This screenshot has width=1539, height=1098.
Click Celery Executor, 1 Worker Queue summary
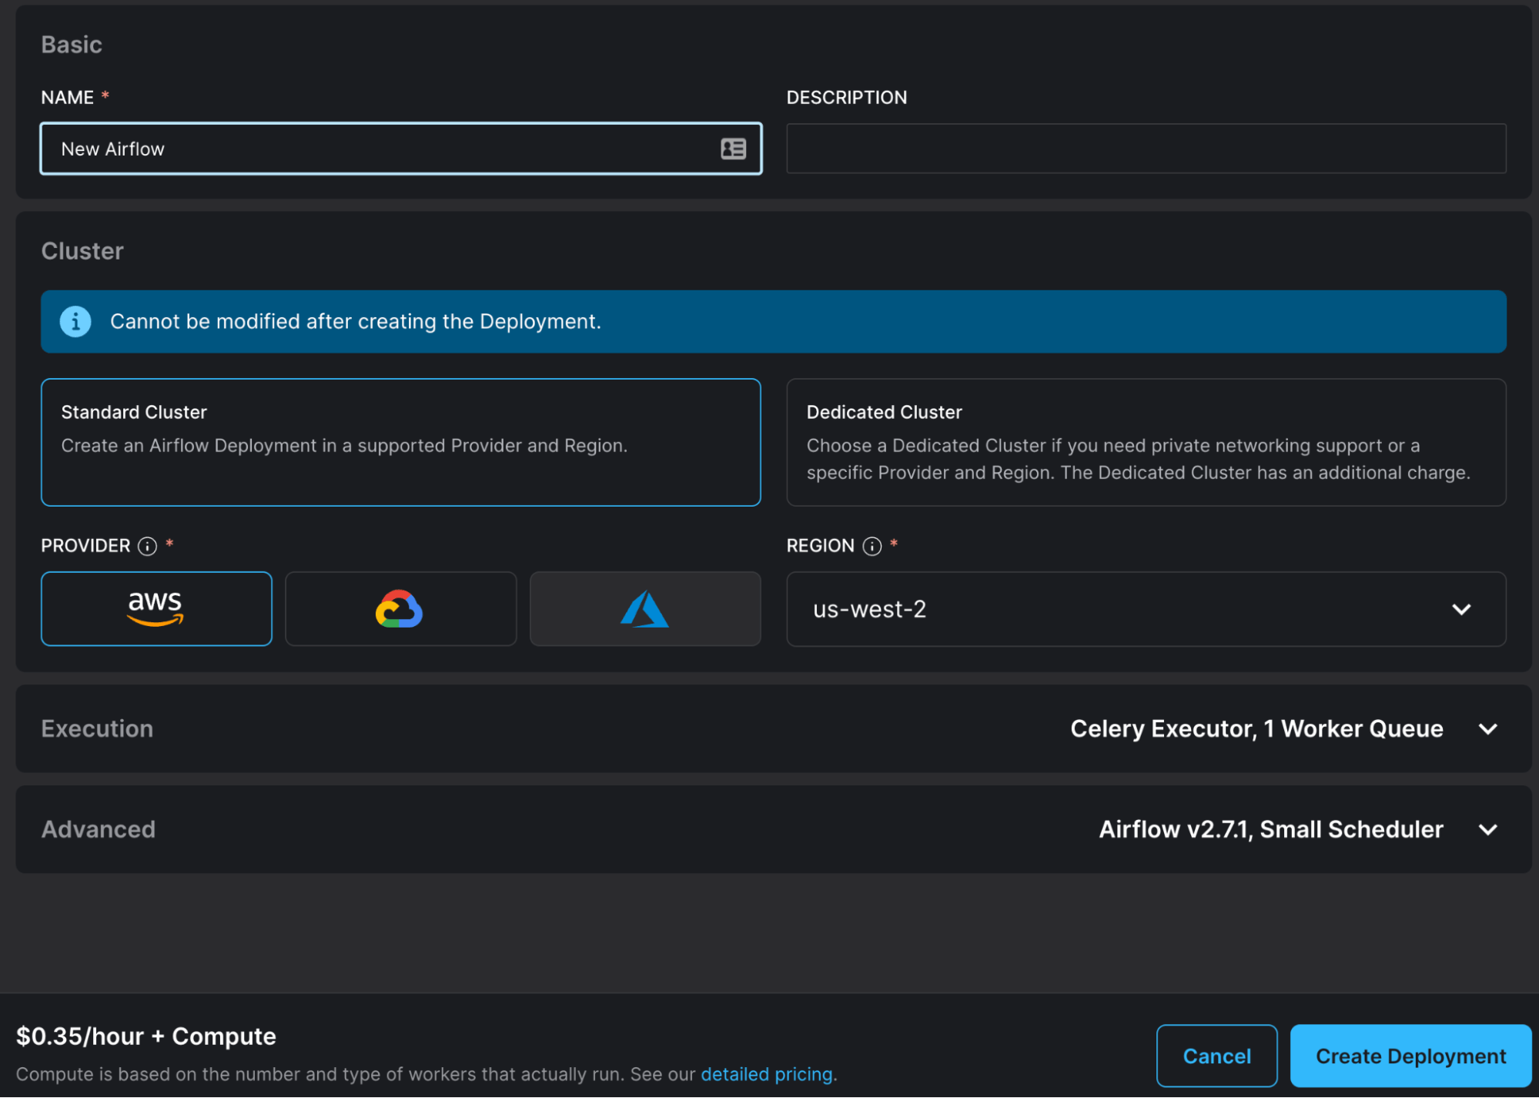[1256, 728]
